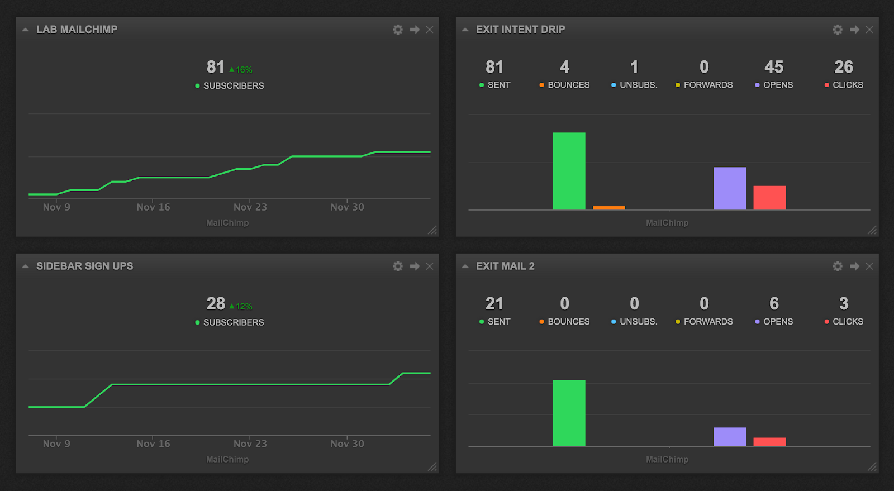Toggle Clicks legend in Exit Mail 2

pos(844,322)
